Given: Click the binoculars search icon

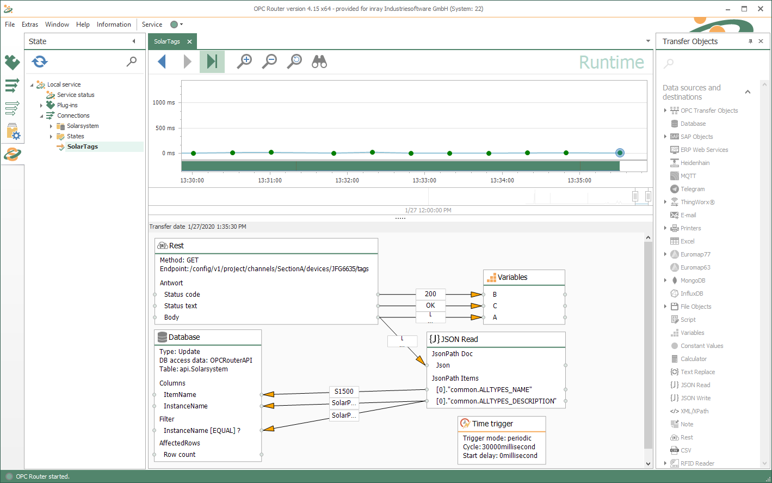Looking at the screenshot, I should point(319,62).
